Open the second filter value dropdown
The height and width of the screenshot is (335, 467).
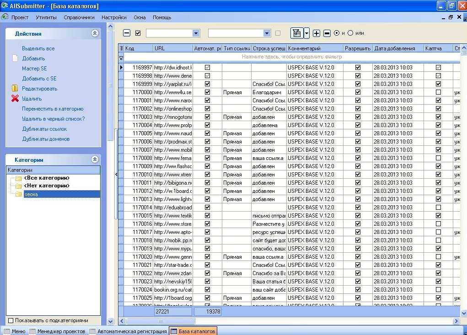pos(267,33)
